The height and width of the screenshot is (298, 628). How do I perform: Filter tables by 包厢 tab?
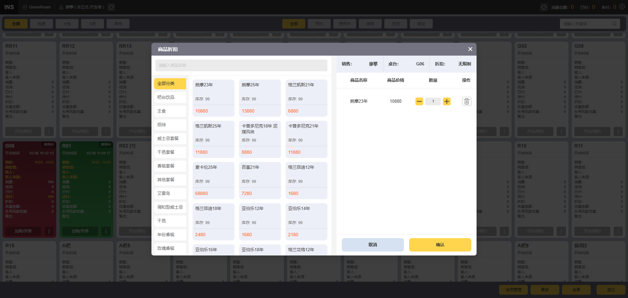coord(42,24)
